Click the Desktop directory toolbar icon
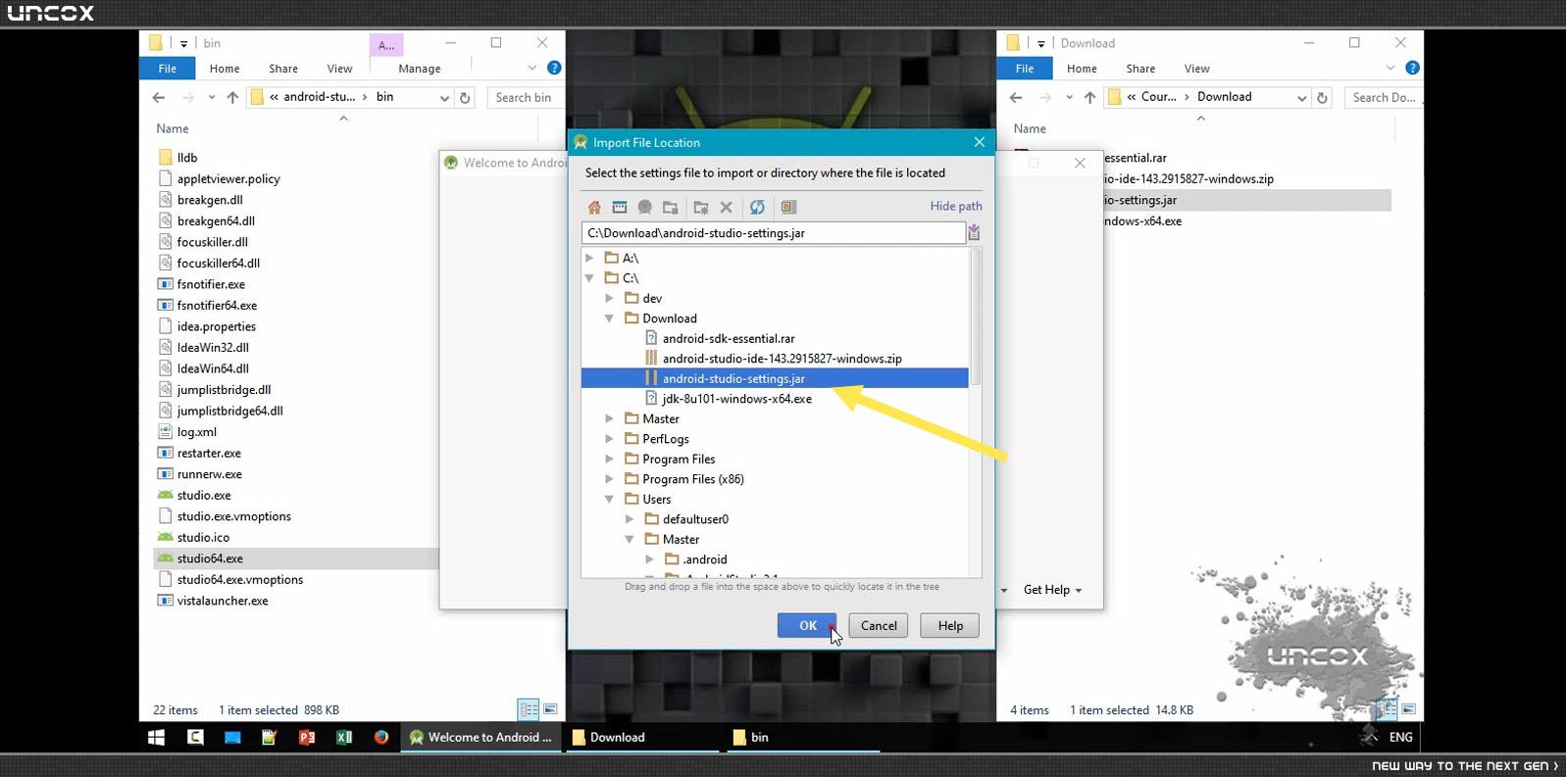This screenshot has height=777, width=1566. 619,207
